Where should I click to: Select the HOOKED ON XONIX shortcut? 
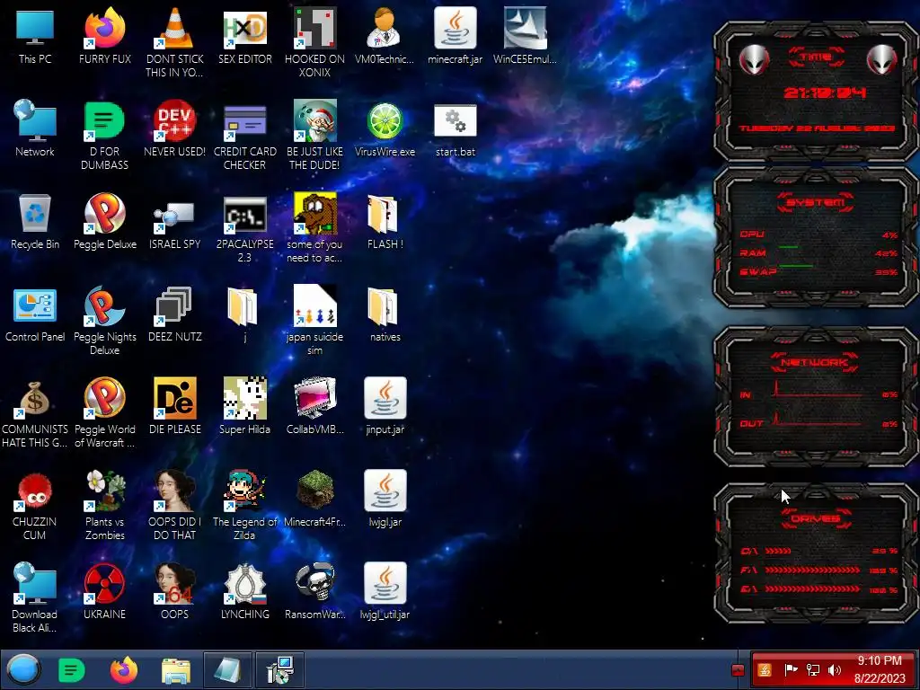coord(314,41)
